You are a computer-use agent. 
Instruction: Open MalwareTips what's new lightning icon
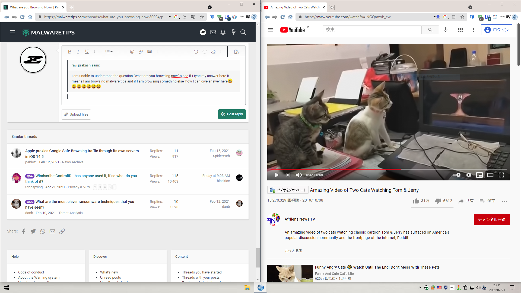[233, 32]
